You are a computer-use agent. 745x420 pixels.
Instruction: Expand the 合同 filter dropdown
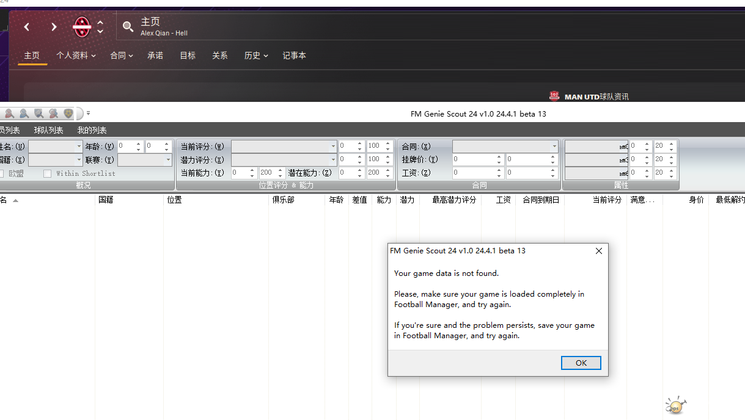coord(554,147)
